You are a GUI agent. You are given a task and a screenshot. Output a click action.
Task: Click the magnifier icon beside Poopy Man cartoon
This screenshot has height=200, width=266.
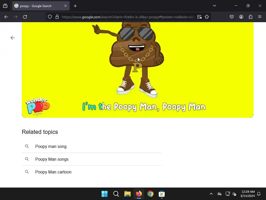27,172
